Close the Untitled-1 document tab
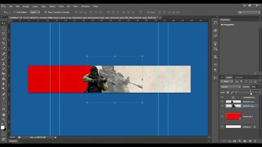This screenshot has height=147, width=262. (x=160, y=18)
